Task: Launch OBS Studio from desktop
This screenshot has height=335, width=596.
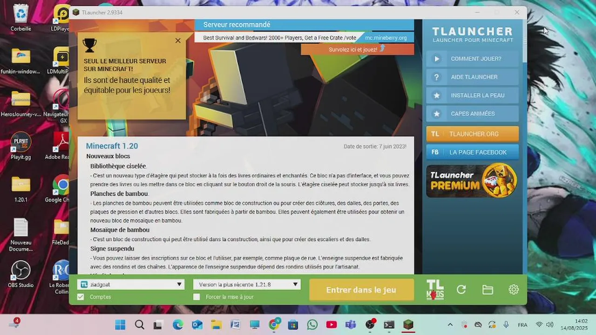Action: point(21,274)
